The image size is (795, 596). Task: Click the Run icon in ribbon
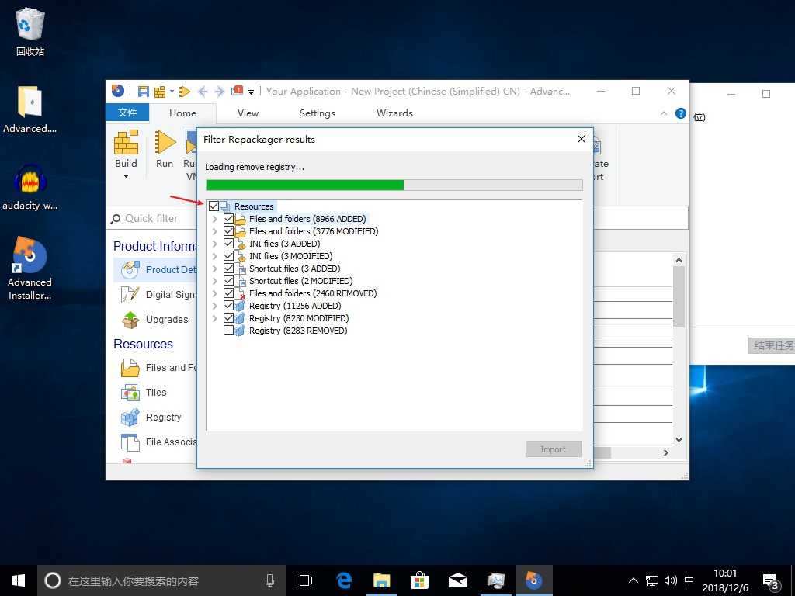point(165,144)
